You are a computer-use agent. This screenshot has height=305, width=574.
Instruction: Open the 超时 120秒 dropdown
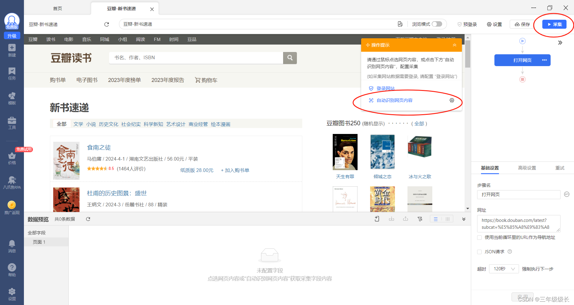pos(504,269)
